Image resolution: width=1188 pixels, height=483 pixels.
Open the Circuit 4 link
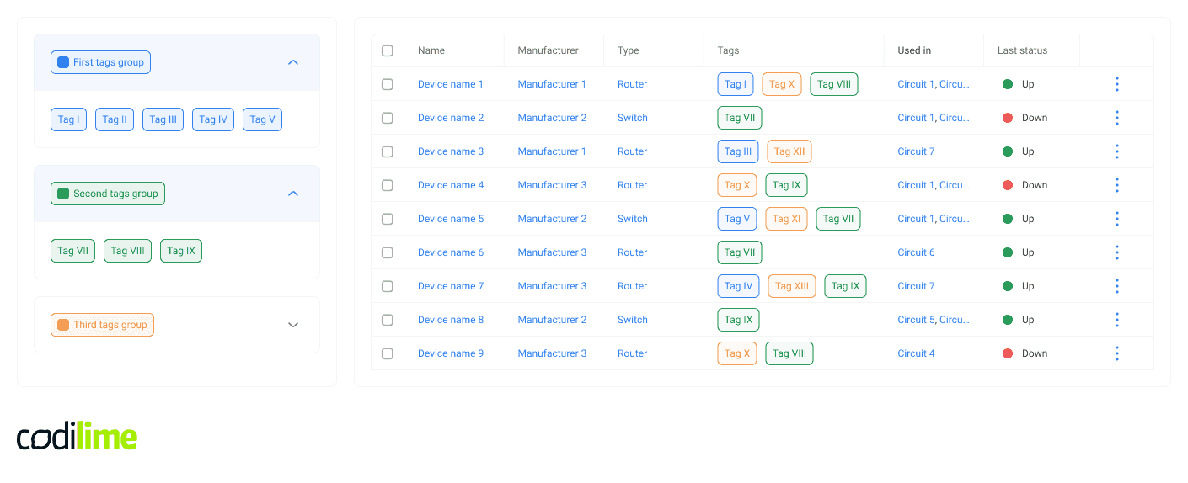pyautogui.click(x=916, y=353)
